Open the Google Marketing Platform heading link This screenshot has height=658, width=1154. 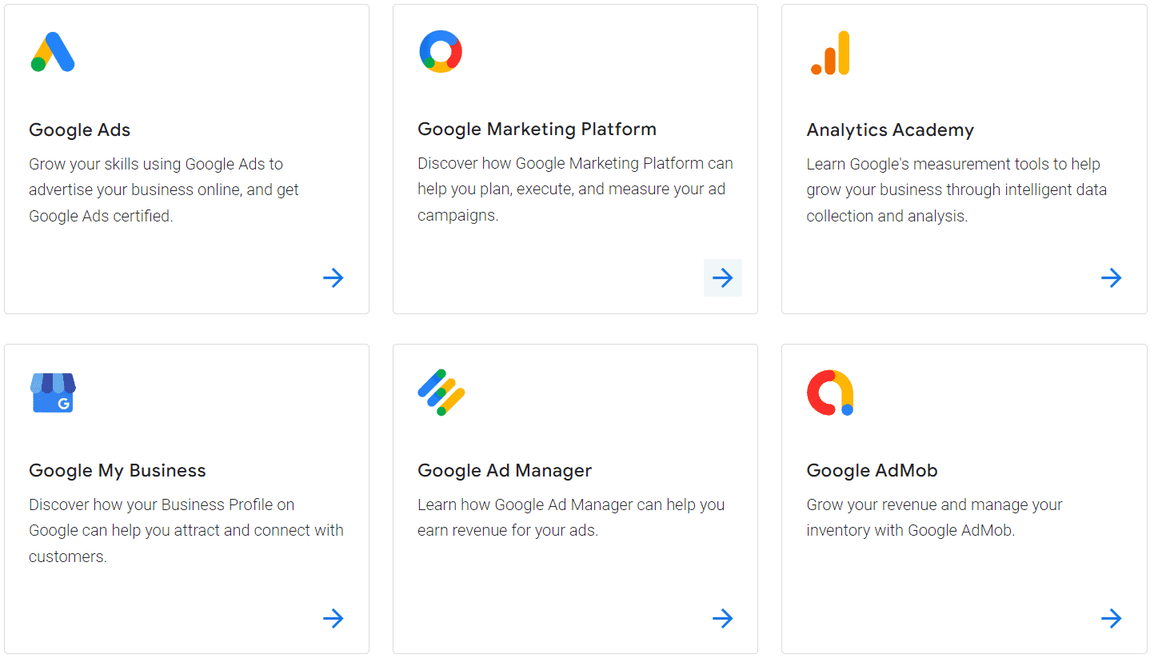tap(537, 129)
